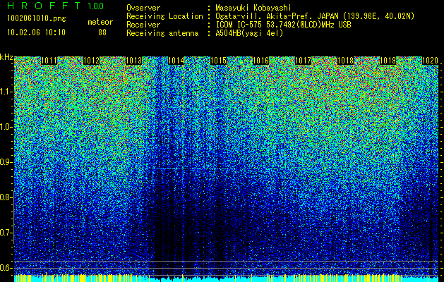Image resolution: width=444 pixels, height=282 pixels.
Task: Click the 1014 time marker
Action: tap(176, 61)
